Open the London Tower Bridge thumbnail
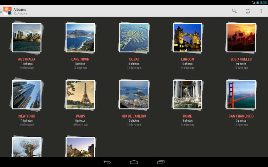The image size is (268, 167). (x=187, y=38)
